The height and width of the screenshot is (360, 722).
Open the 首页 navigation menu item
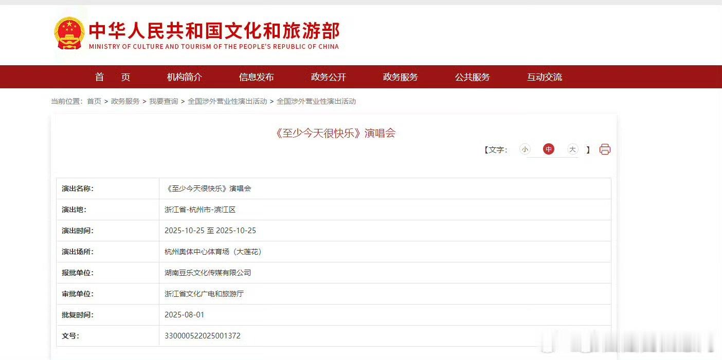[113, 77]
